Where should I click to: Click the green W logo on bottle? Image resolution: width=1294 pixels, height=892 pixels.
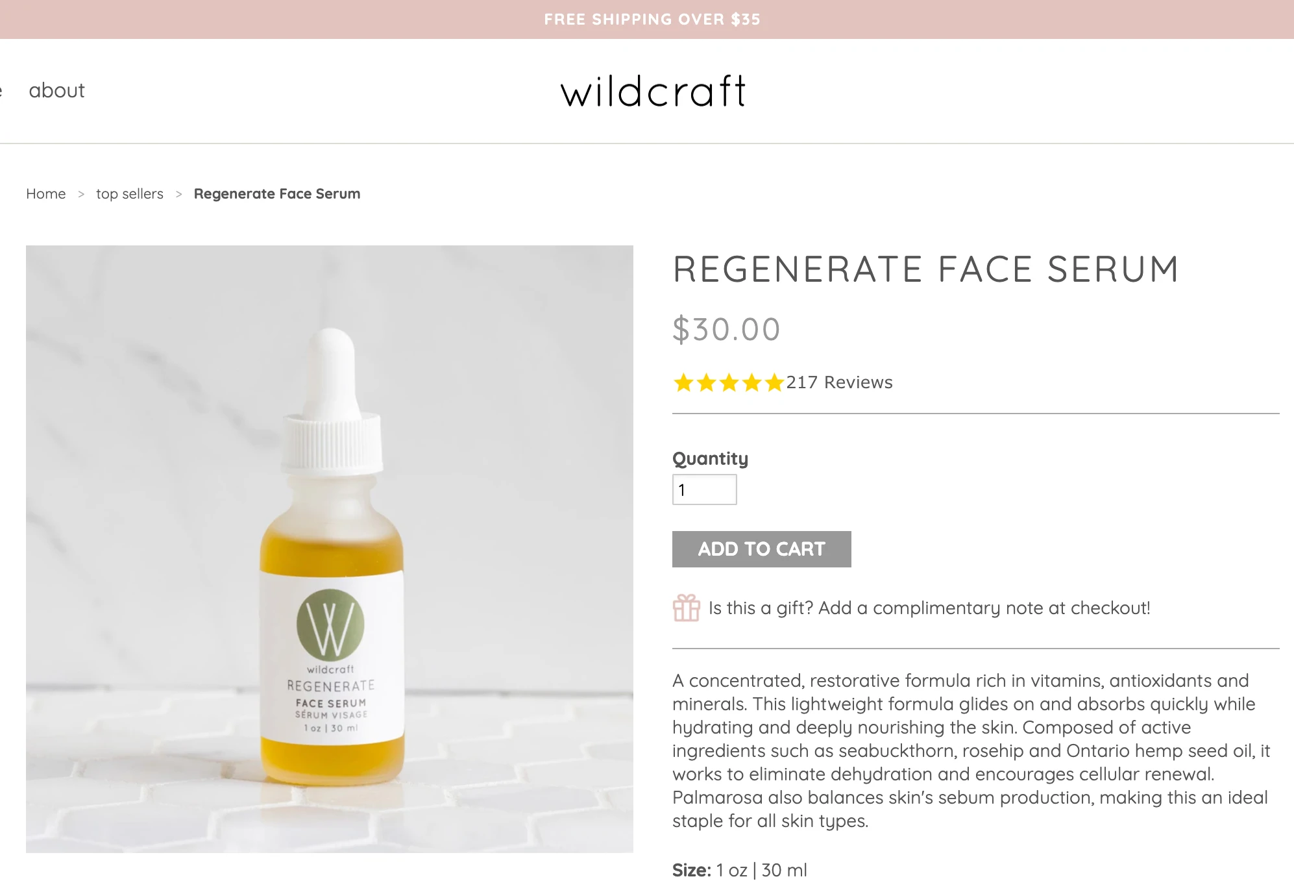pos(330,625)
